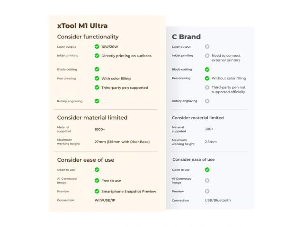Screen dimensions: 303x227
Task: Click green check beside Free to use
Action: (x=97, y=181)
